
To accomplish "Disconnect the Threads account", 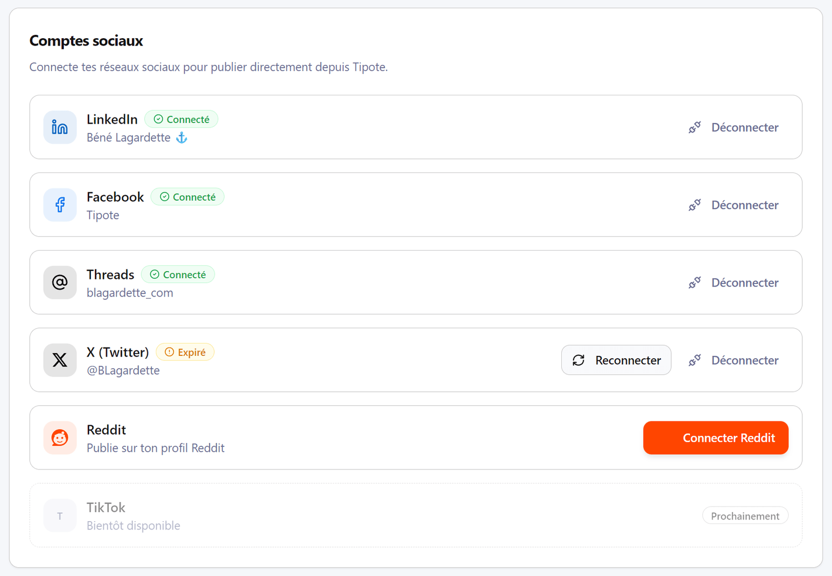I will coord(733,283).
